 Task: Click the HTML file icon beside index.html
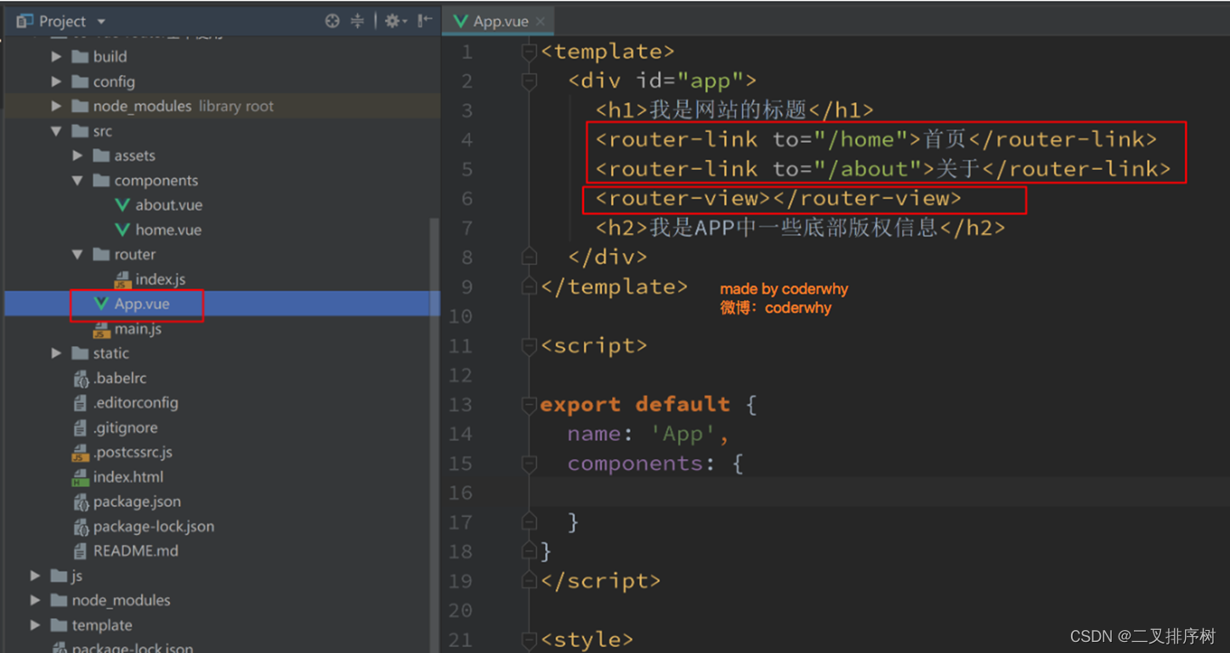coord(81,477)
